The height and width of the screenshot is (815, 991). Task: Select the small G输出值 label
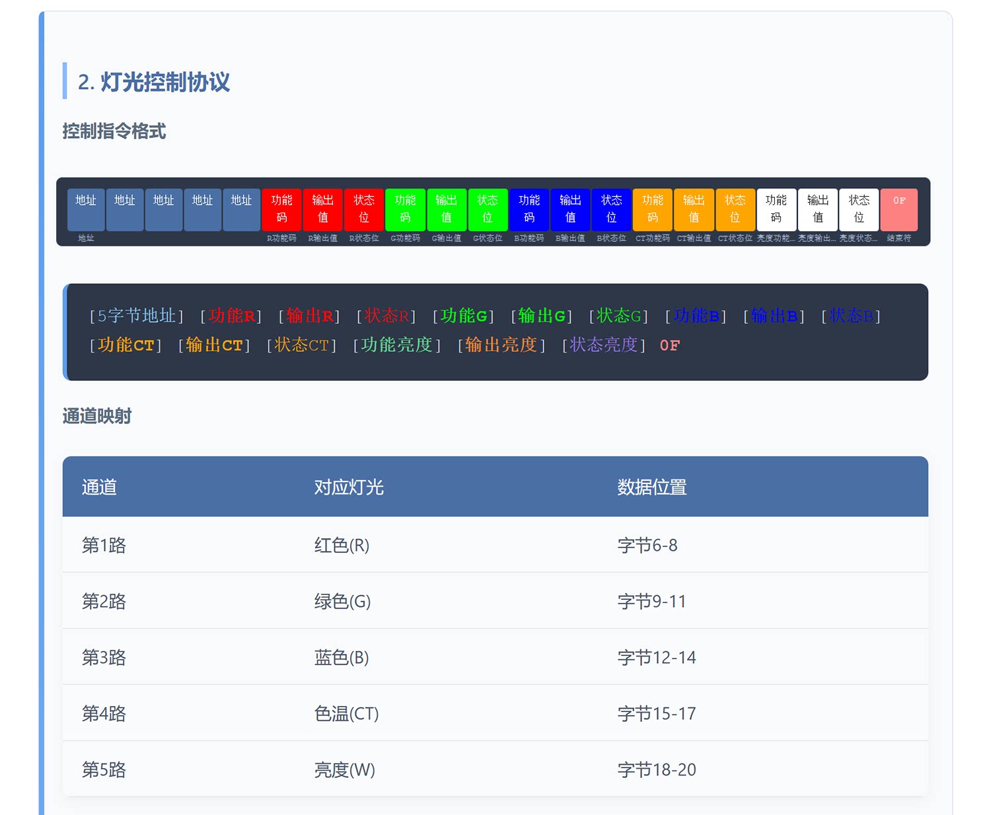pyautogui.click(x=447, y=238)
